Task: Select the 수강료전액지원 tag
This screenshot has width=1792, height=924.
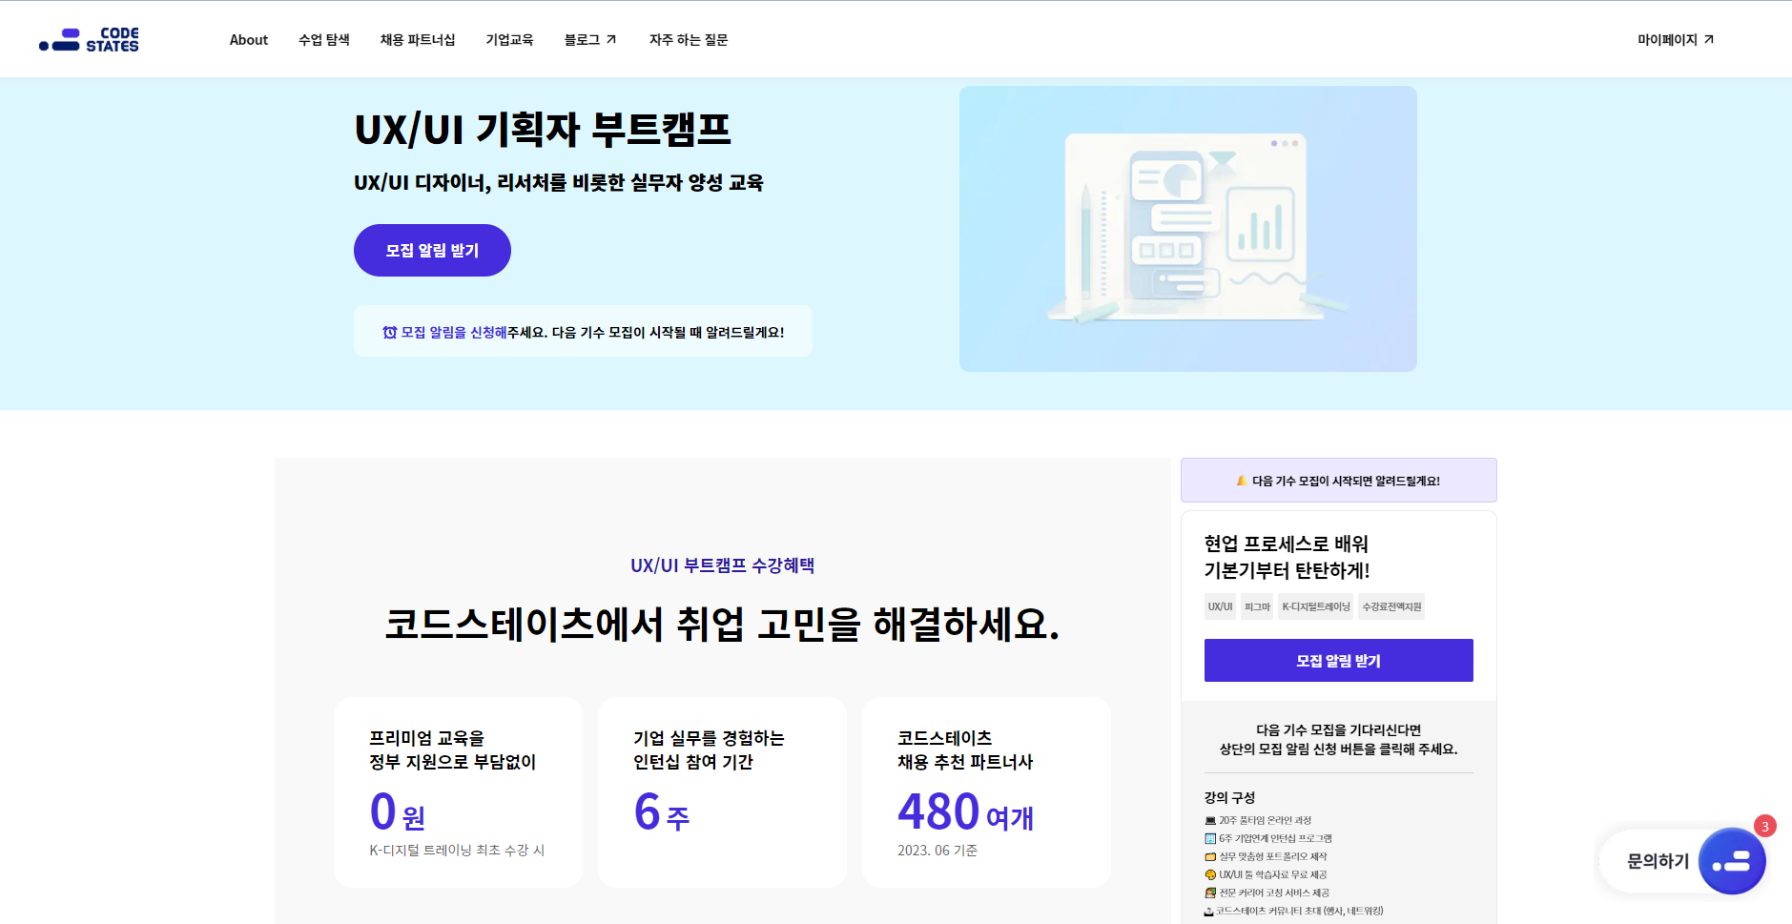Action: [x=1391, y=606]
